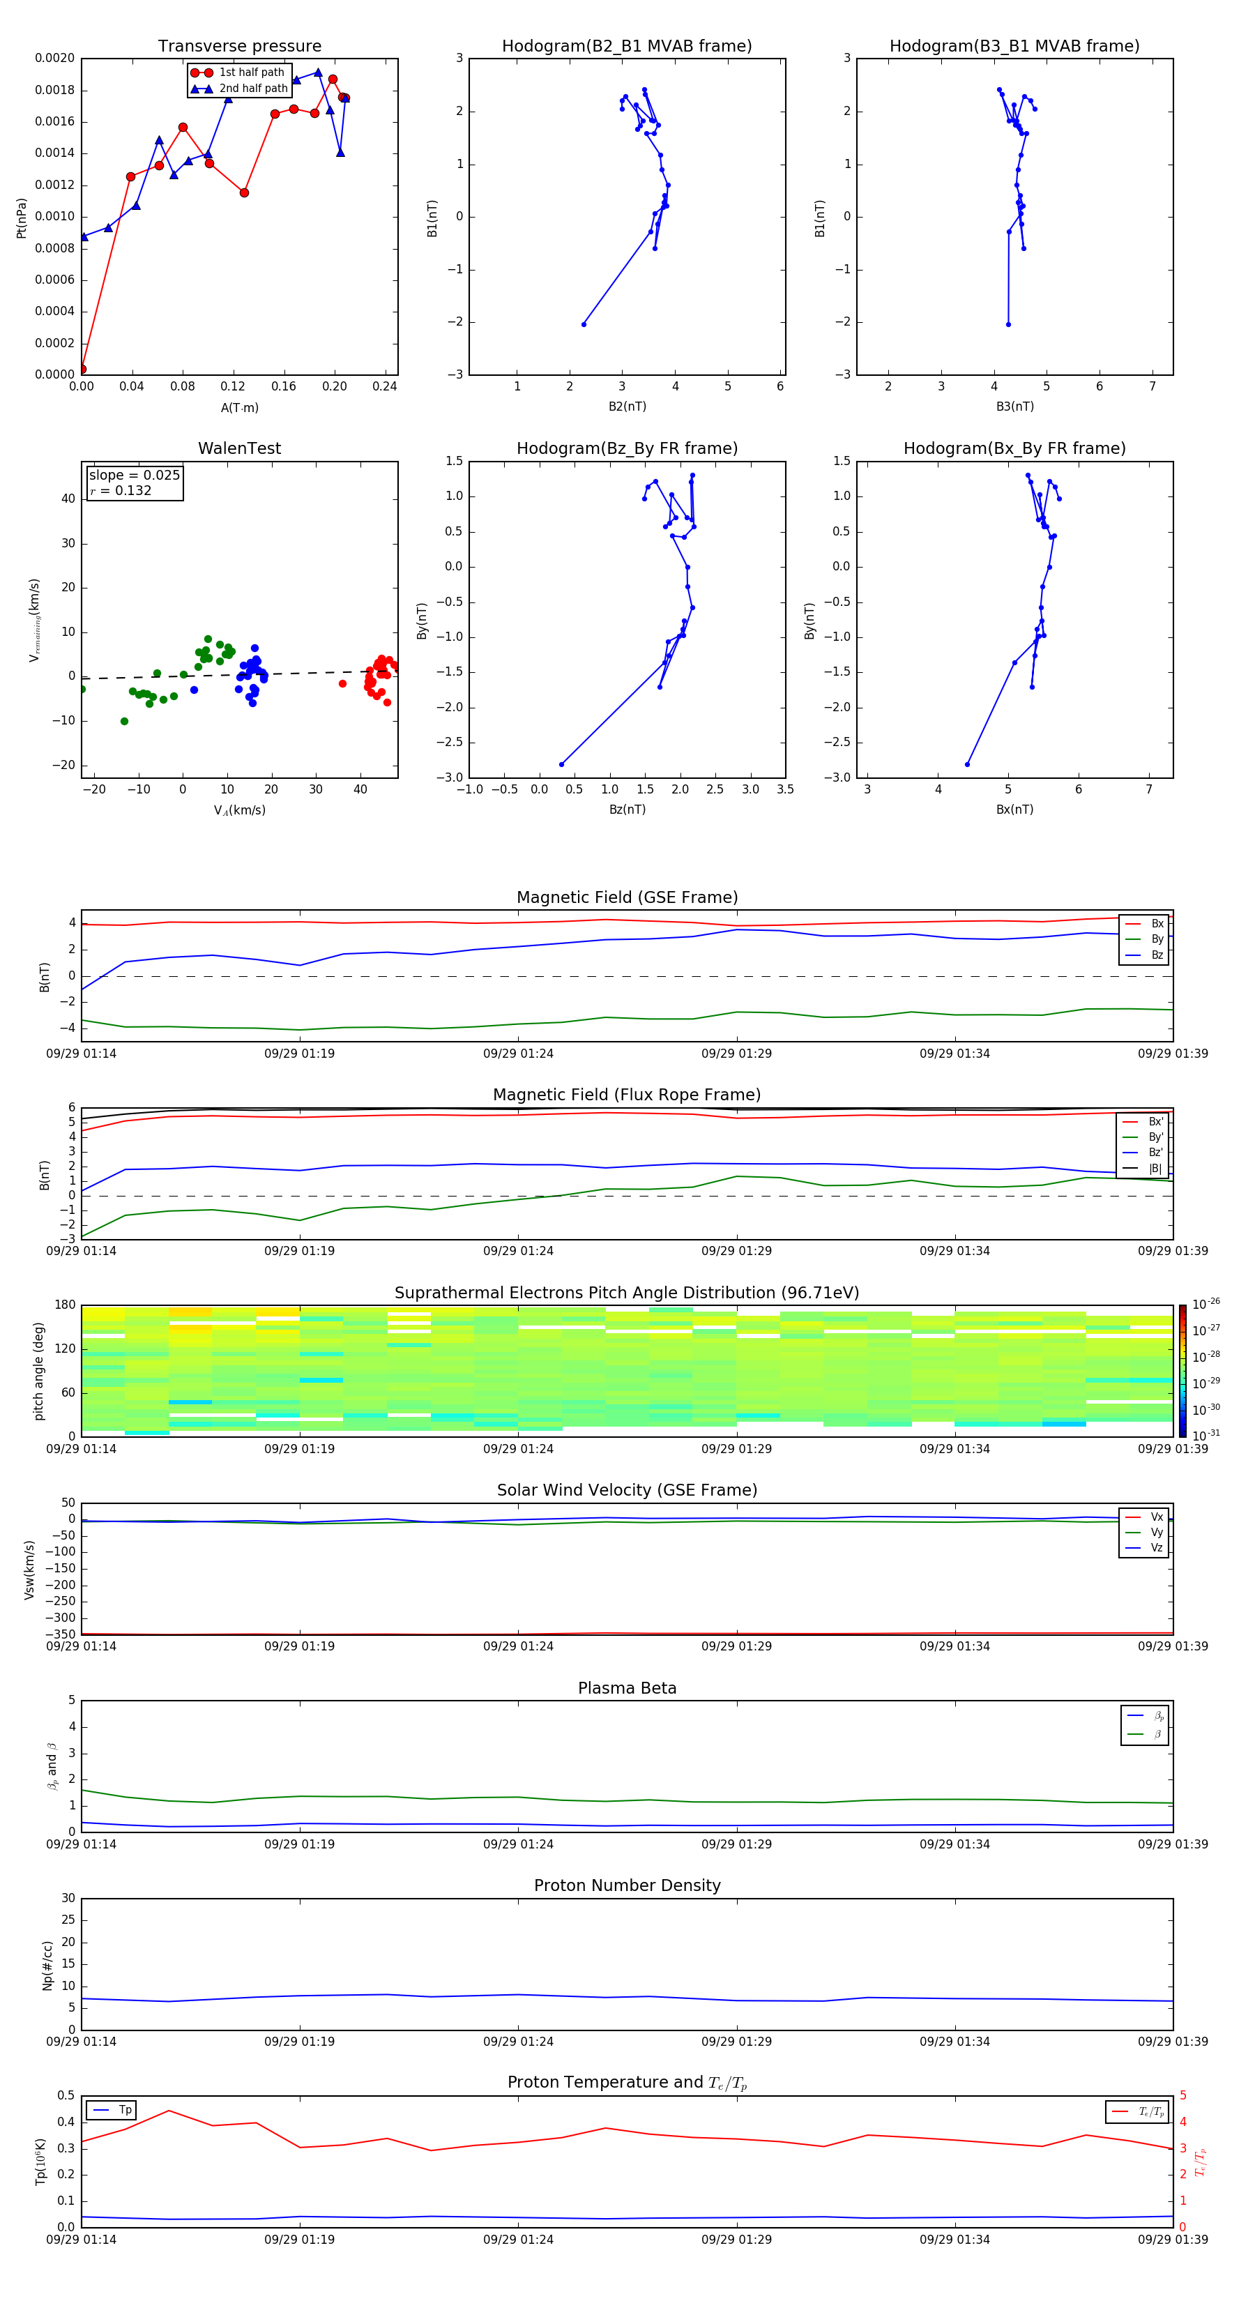
Task: Click the 'Hodogram(B2_B1 MVAB frame)' title
Action: 627,47
